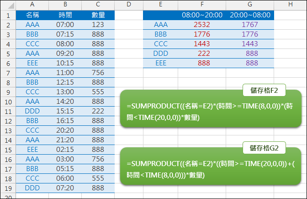This screenshot has width=307, height=199.
Task: Select column F header
Action: pyautogui.click(x=202, y=5)
